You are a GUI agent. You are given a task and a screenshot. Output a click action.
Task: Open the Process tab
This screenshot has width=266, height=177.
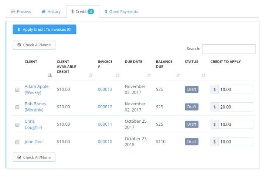(x=21, y=11)
